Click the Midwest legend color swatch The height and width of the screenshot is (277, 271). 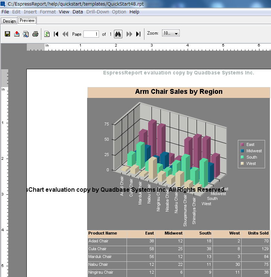(x=242, y=151)
